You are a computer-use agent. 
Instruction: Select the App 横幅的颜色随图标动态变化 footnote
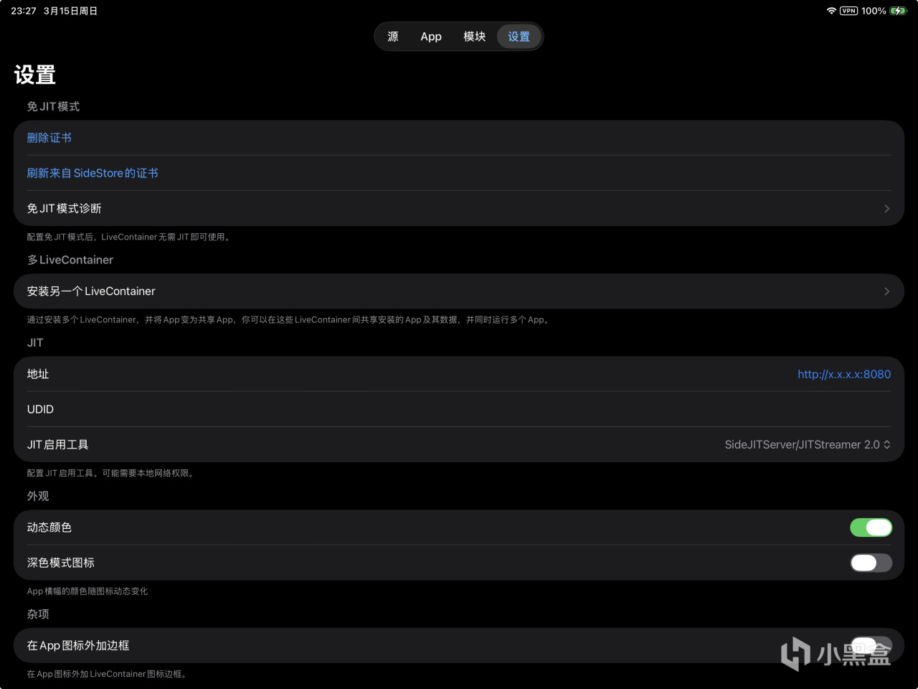pyautogui.click(x=87, y=591)
